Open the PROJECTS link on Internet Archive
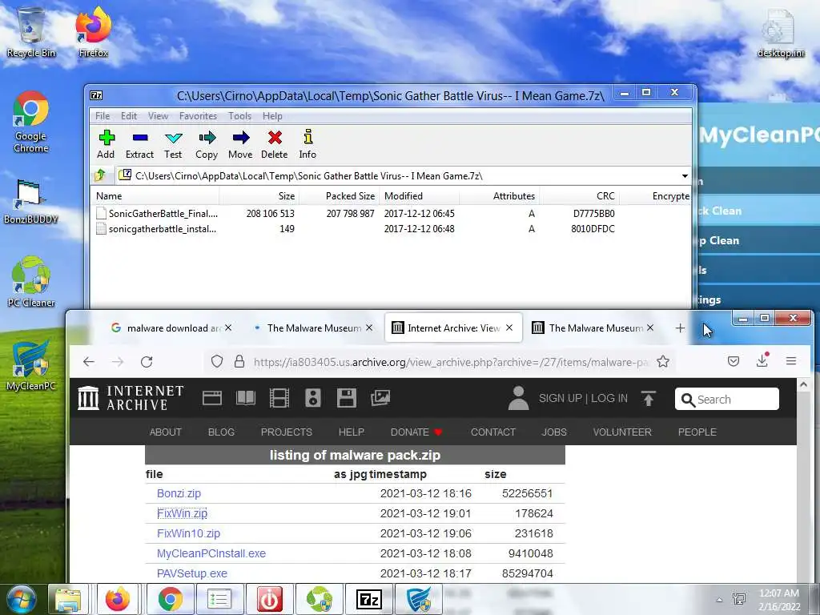Screen dimensions: 820x615 [x=287, y=432]
